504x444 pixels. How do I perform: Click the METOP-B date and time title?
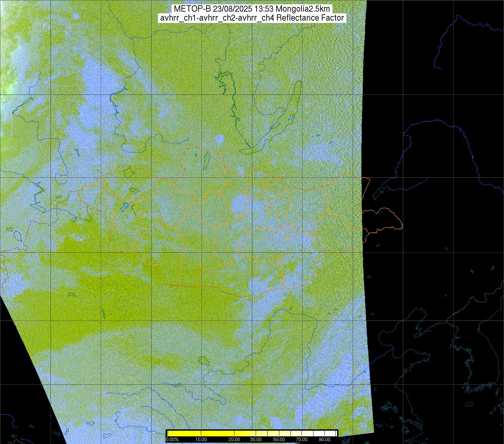point(252,9)
